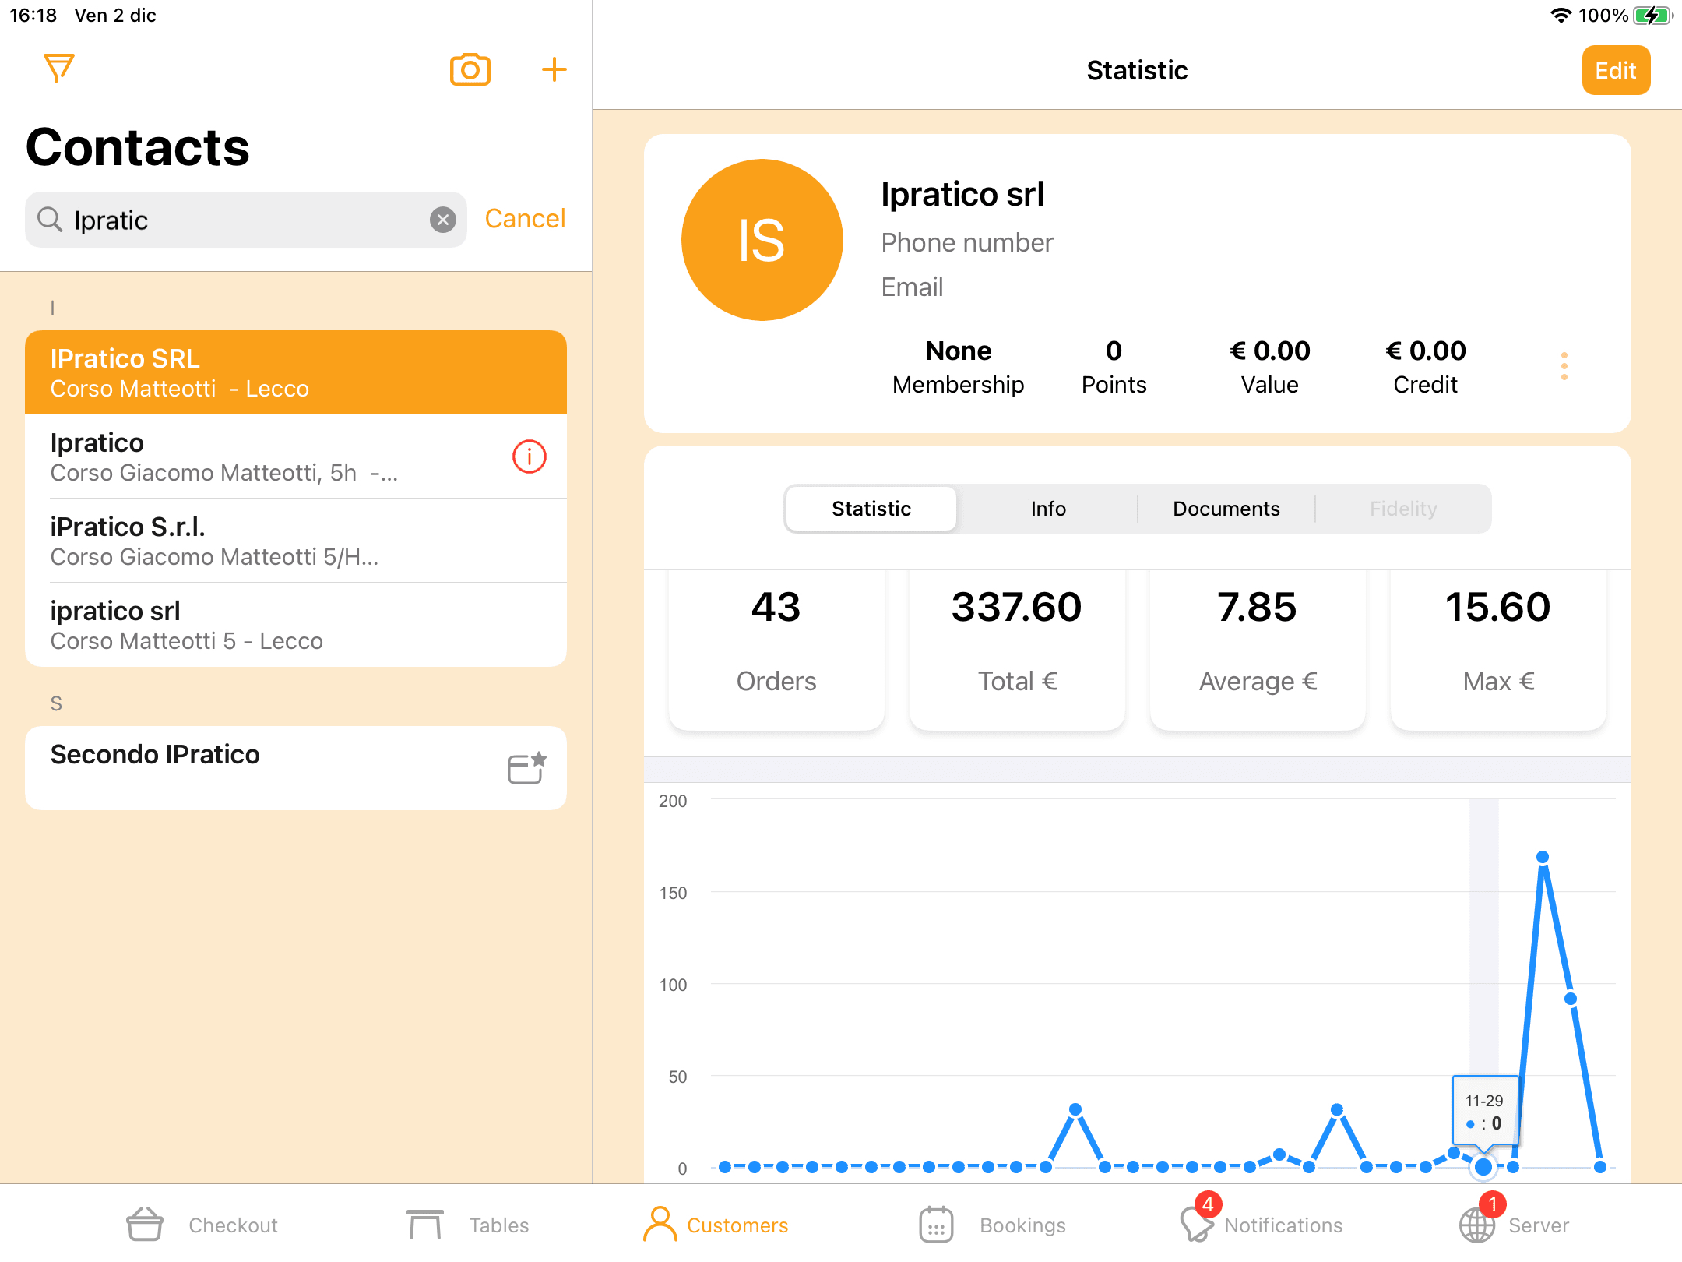Open Bookings calendar tab
Viewport: 1682px width, 1262px height.
pos(936,1225)
